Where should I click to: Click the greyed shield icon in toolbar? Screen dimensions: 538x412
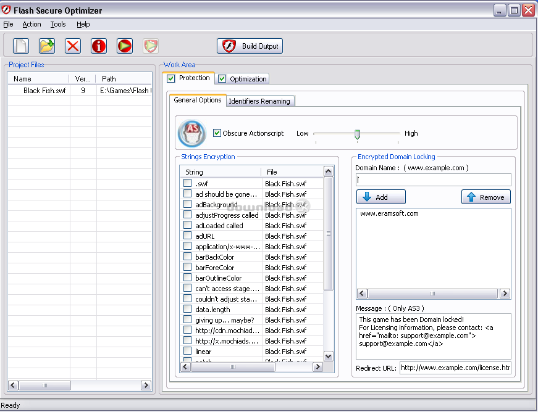pos(151,46)
